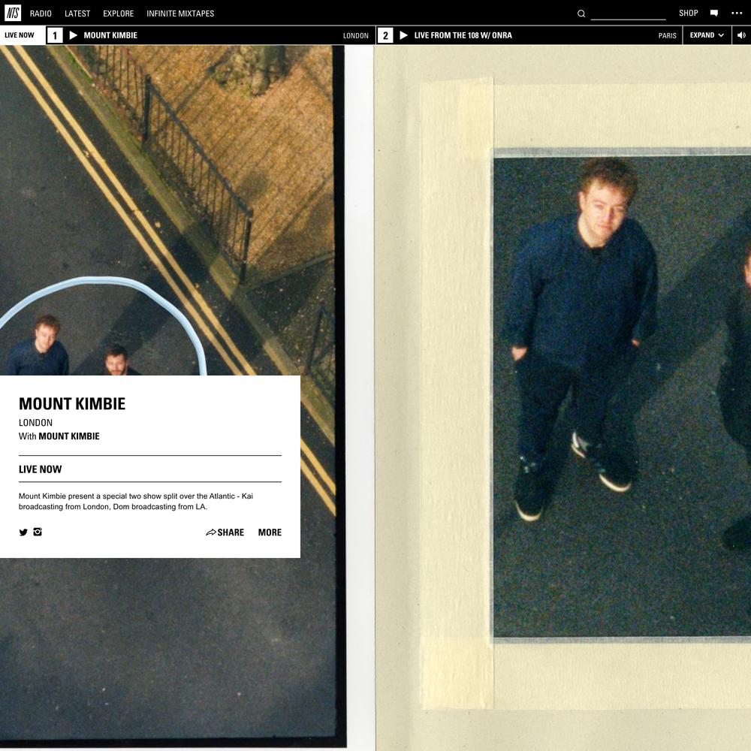Click MORE on the show card
751x751 pixels.
pyautogui.click(x=270, y=532)
